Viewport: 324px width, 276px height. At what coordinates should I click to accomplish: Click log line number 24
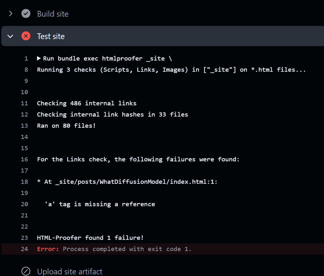24,249
